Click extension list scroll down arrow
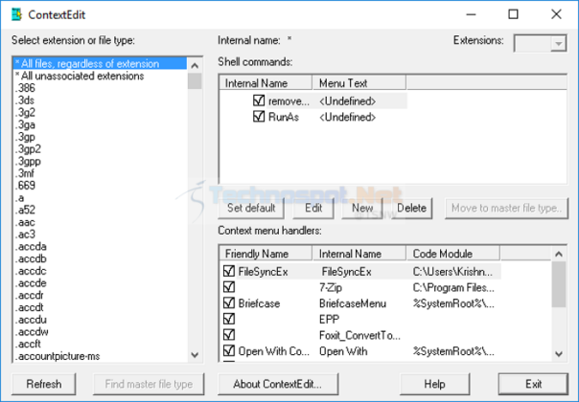The image size is (579, 402). [195, 355]
